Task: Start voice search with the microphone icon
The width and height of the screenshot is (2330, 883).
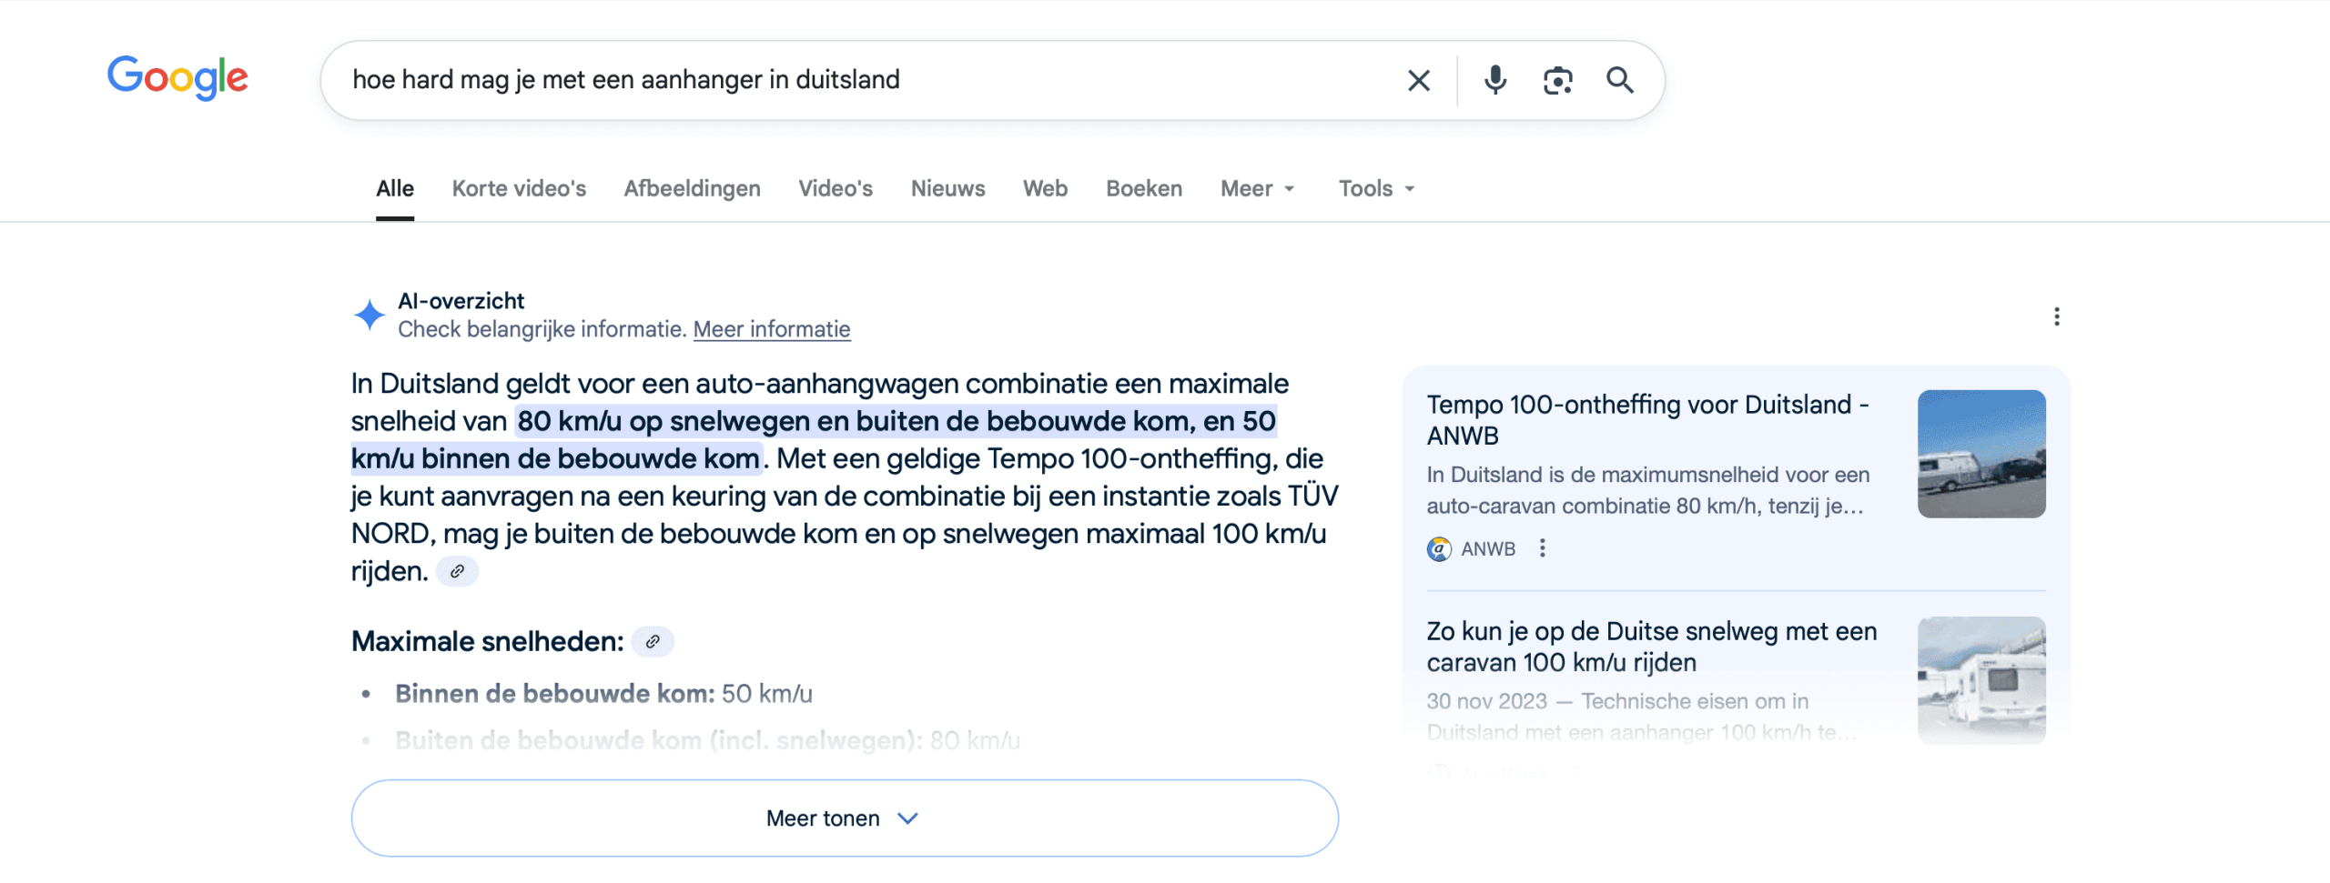Action: point(1494,80)
